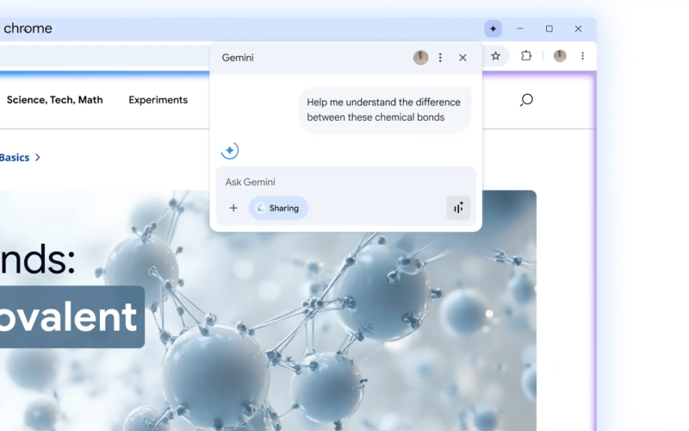Click the chevron next to Basics
689x431 pixels.
(x=38, y=158)
